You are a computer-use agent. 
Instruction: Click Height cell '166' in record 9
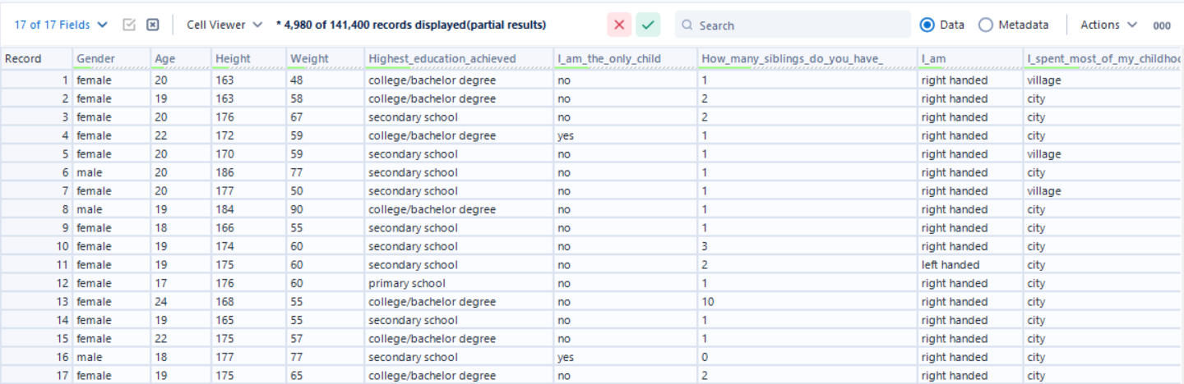pyautogui.click(x=247, y=228)
